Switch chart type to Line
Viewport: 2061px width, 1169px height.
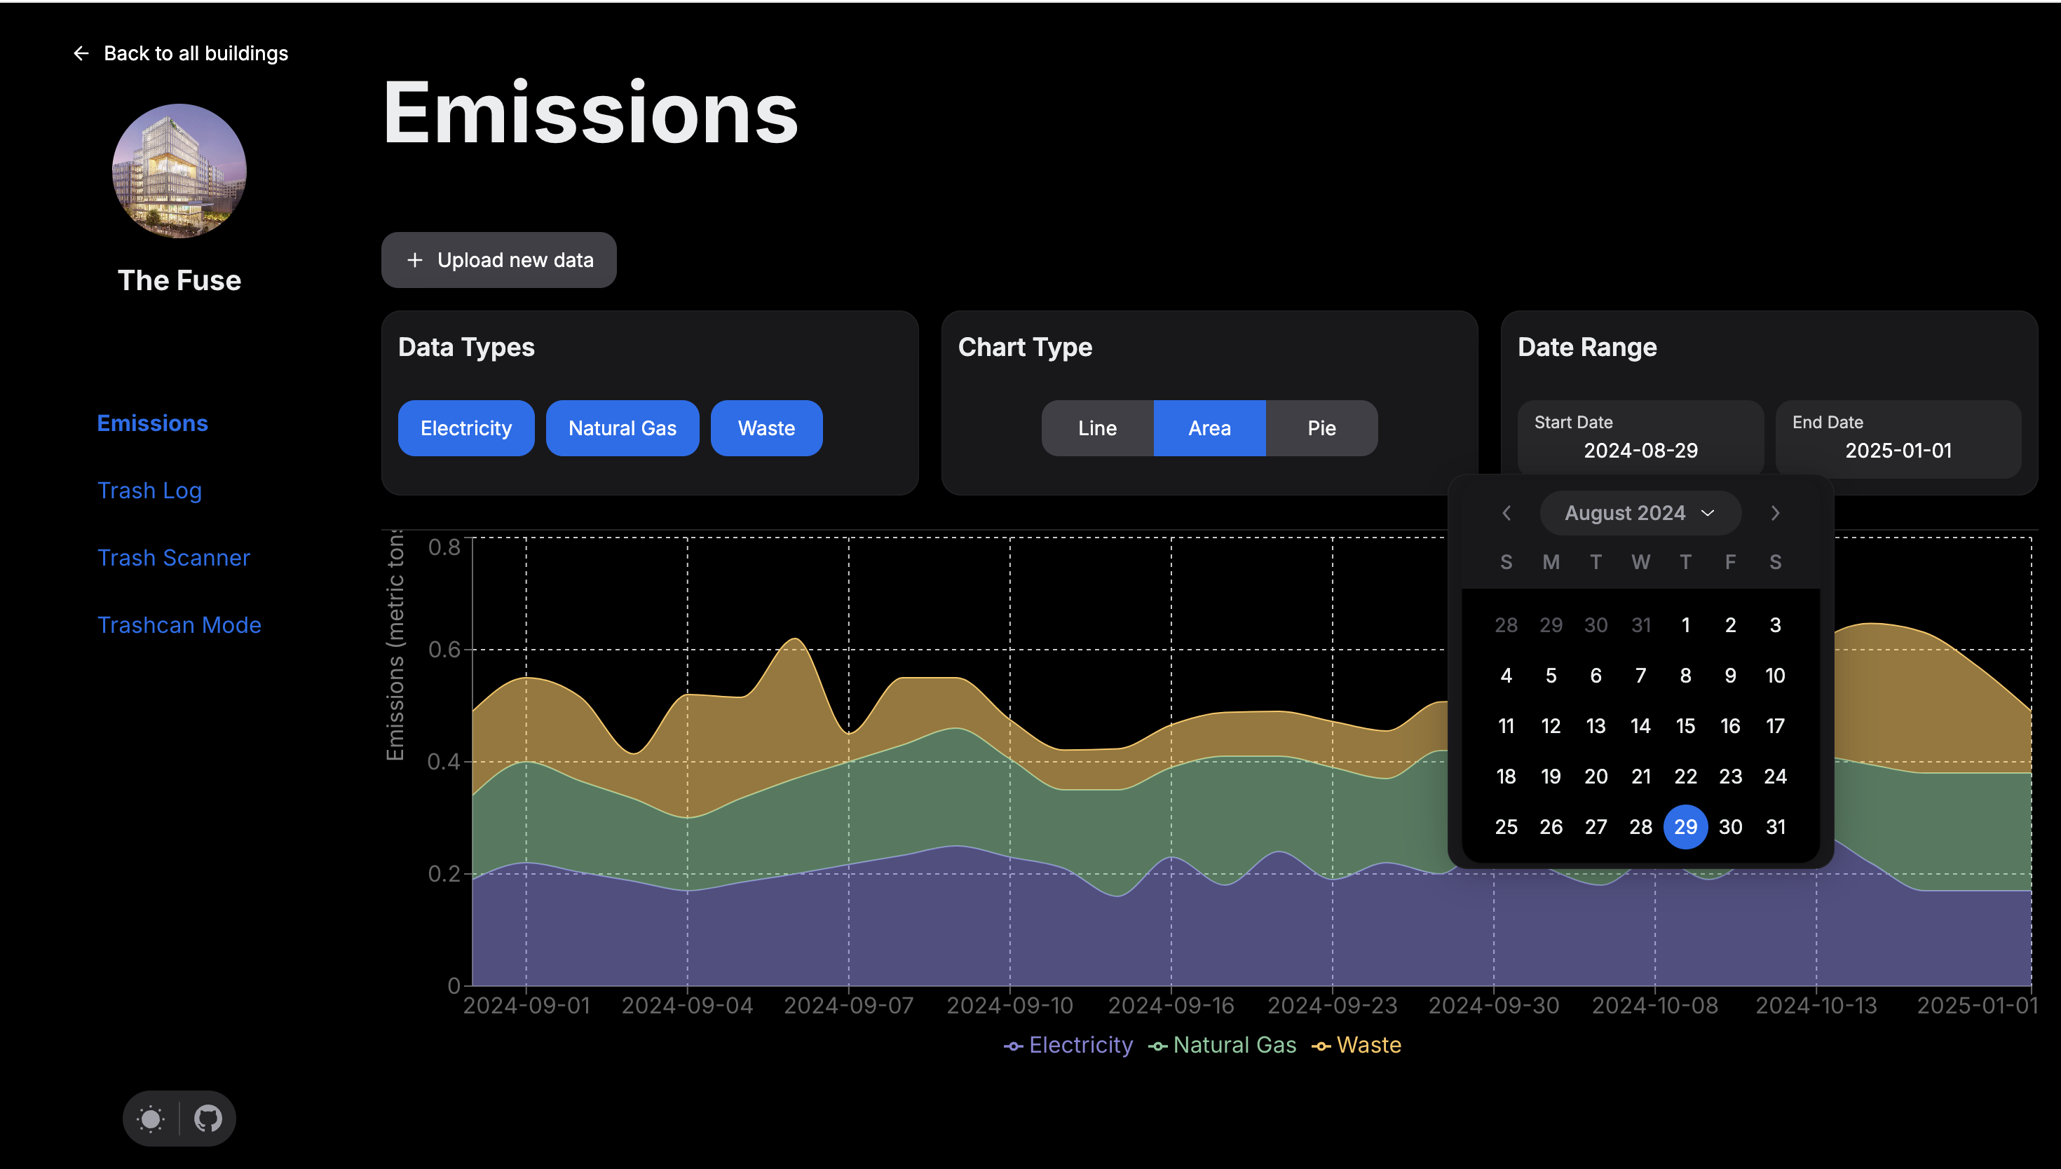tap(1096, 428)
